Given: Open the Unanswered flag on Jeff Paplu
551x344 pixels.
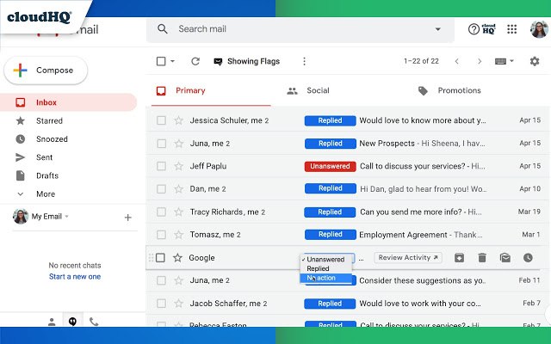Looking at the screenshot, I should tap(330, 166).
